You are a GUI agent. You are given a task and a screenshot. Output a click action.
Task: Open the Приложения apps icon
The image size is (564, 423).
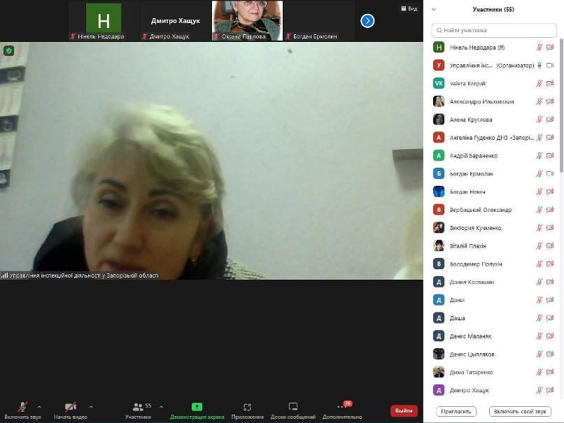click(x=247, y=407)
